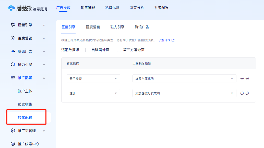Click the 推广配置 sidebar icon

pos(12,78)
